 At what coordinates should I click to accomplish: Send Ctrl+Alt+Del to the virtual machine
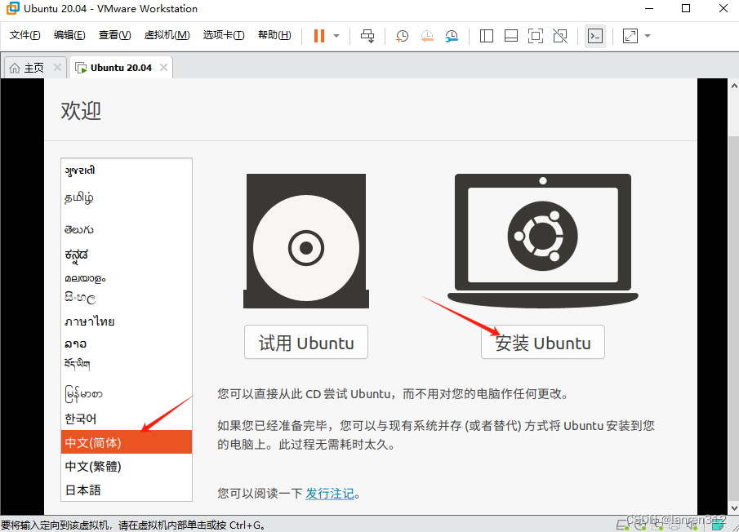click(367, 36)
